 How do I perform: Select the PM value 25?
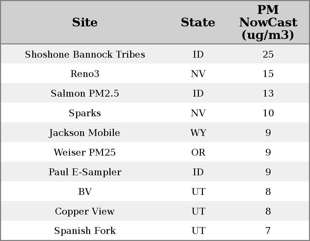coord(268,55)
